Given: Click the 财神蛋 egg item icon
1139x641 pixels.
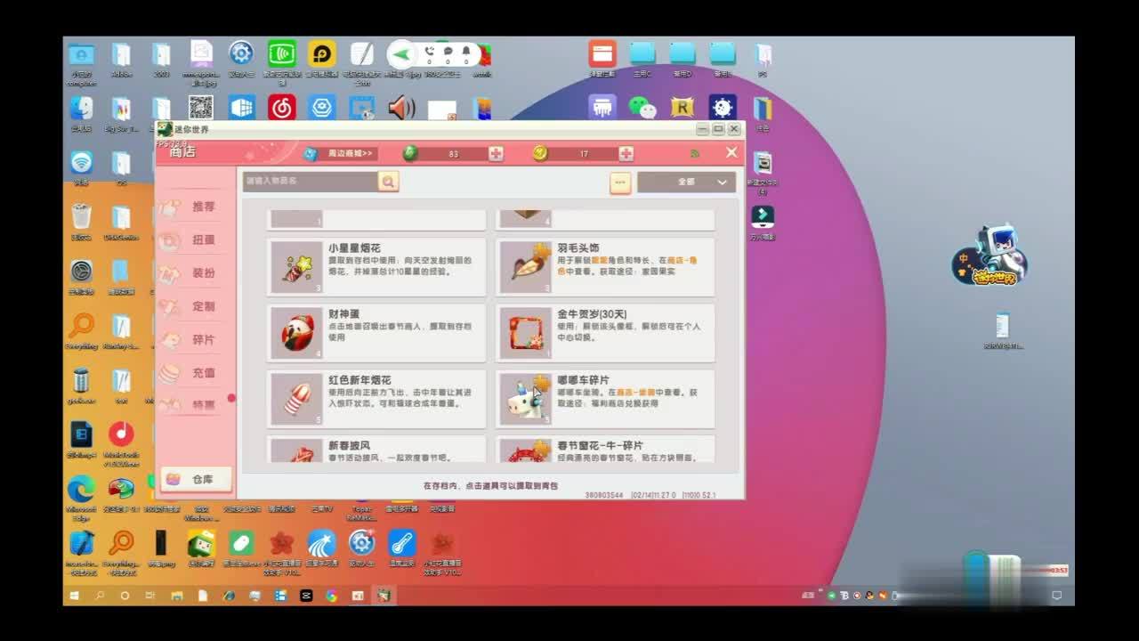Looking at the screenshot, I should [x=296, y=333].
